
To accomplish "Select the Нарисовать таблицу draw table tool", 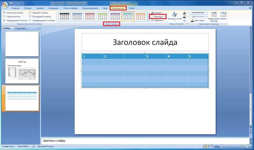I will (x=214, y=17).
